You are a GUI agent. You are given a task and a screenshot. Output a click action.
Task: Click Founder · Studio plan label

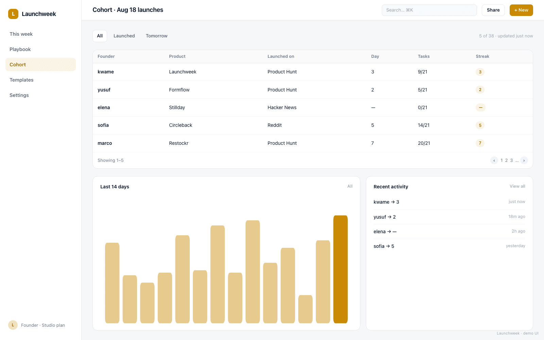(x=43, y=325)
